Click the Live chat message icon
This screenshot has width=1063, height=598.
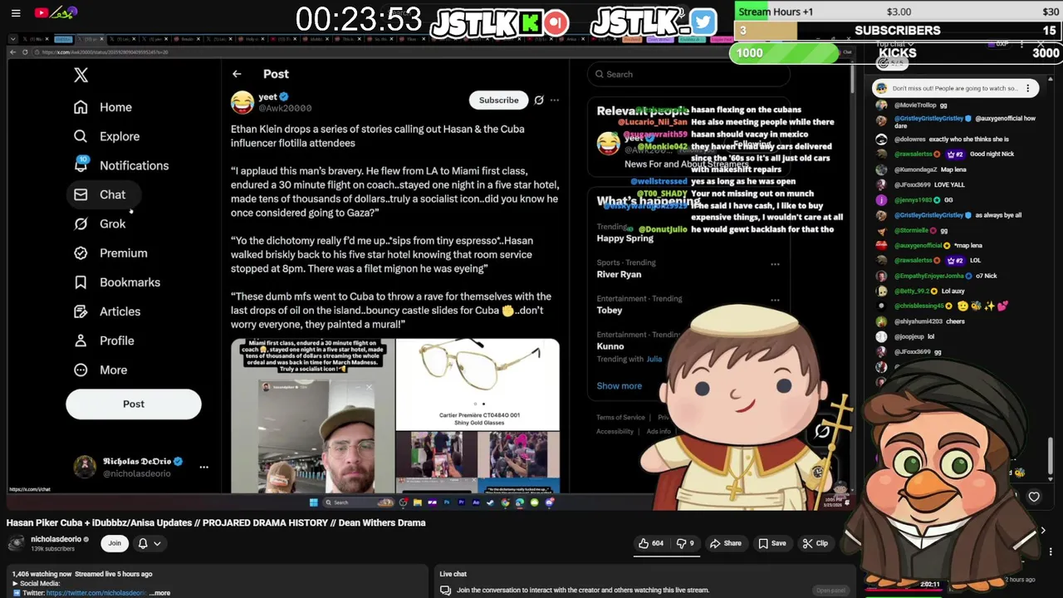(445, 590)
